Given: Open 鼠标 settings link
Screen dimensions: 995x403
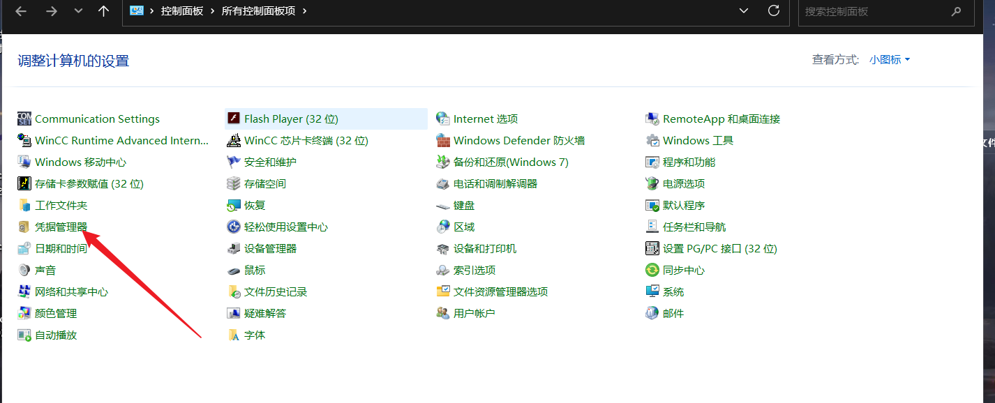Looking at the screenshot, I should pyautogui.click(x=255, y=270).
